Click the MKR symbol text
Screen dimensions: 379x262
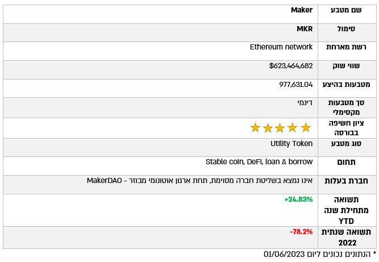click(304, 29)
